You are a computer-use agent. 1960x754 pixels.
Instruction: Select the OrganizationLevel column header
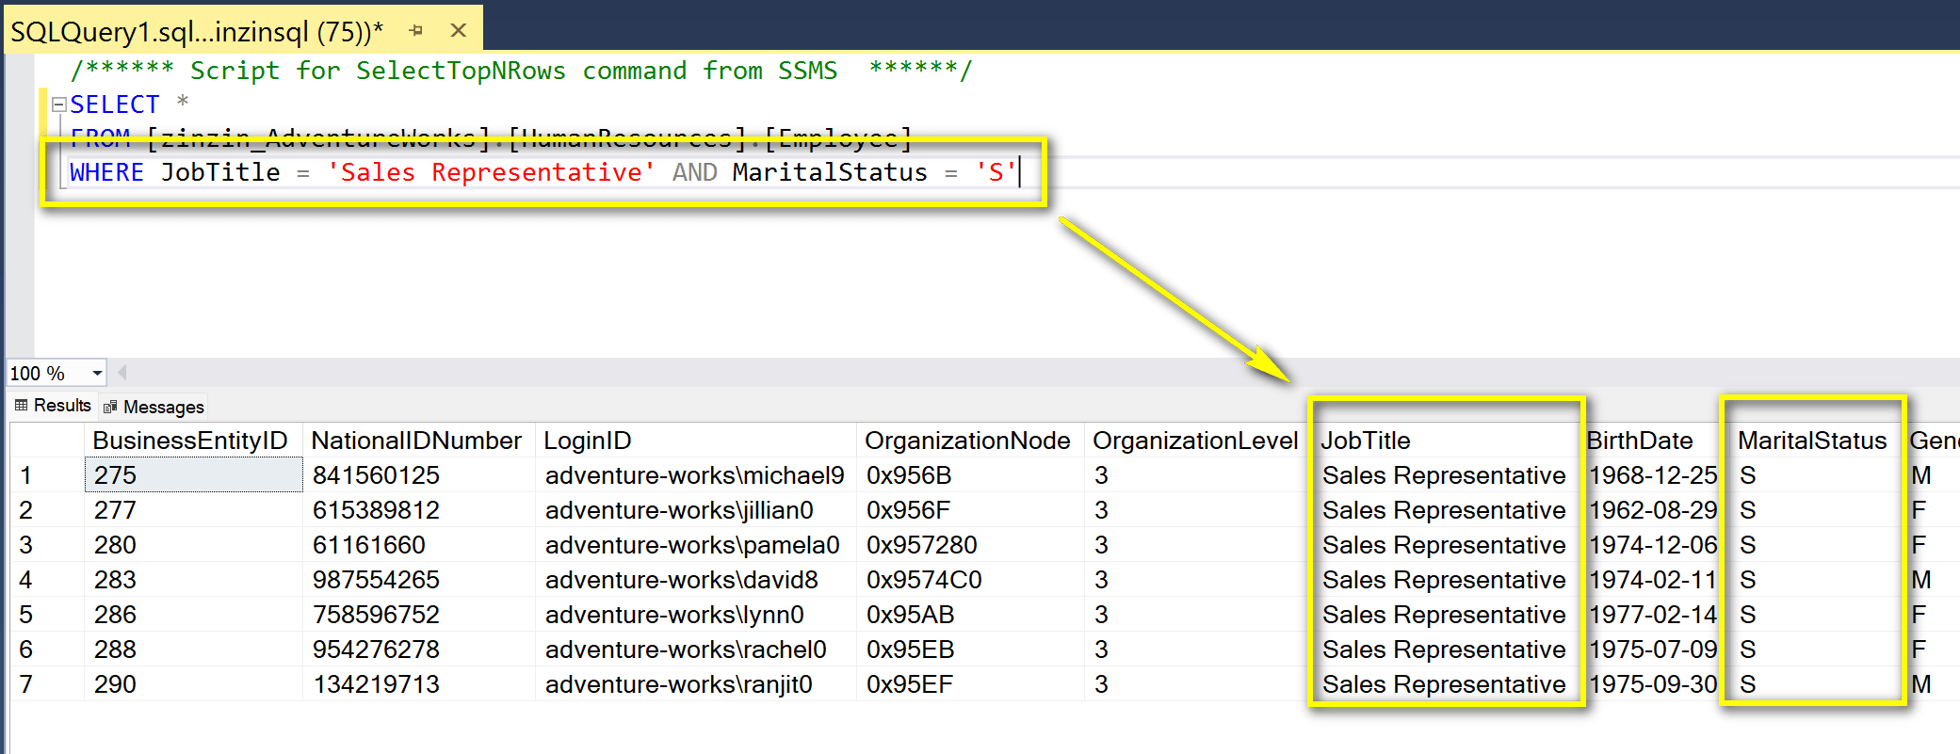pos(1197,441)
